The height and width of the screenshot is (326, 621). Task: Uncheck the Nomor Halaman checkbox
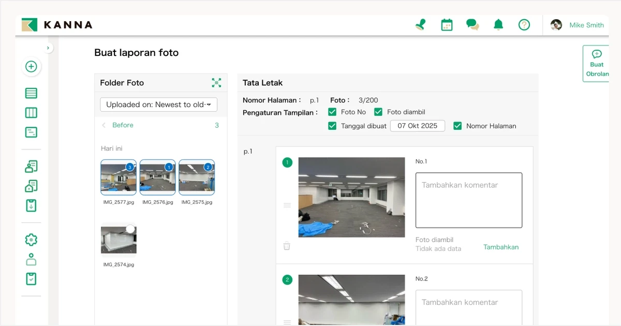coord(457,126)
